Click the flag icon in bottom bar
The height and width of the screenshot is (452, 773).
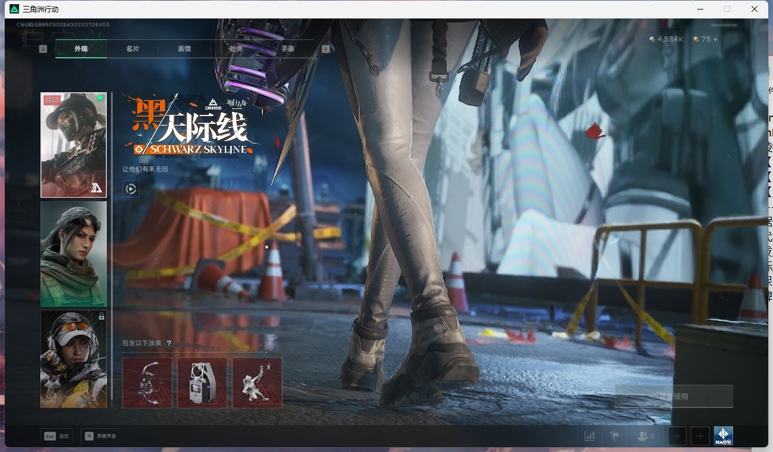(x=614, y=437)
